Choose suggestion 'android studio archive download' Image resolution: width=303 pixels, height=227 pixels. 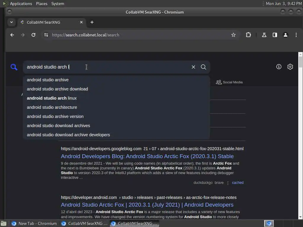(x=116, y=89)
